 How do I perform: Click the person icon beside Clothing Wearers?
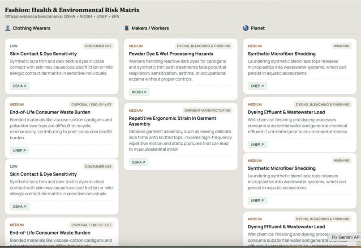(x=8, y=28)
